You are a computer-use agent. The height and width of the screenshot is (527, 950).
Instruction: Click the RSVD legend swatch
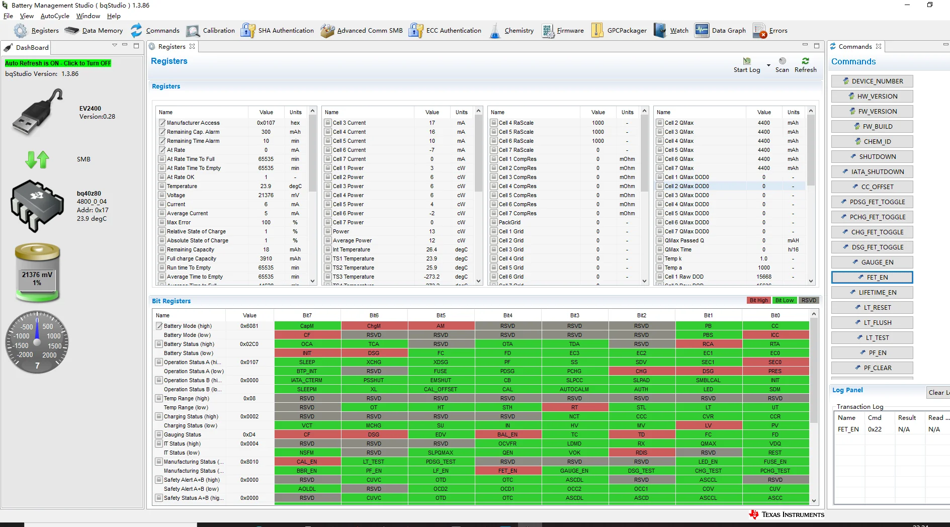click(809, 301)
